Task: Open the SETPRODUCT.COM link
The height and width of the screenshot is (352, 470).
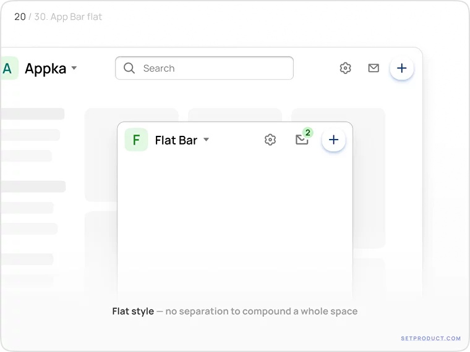Action: click(x=431, y=338)
